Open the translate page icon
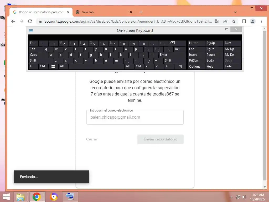 click(x=217, y=21)
